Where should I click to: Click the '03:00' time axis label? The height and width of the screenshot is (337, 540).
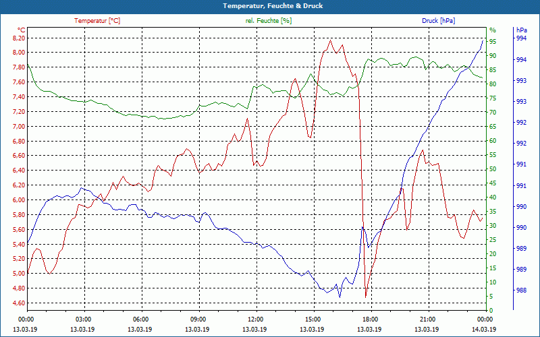(x=82, y=319)
